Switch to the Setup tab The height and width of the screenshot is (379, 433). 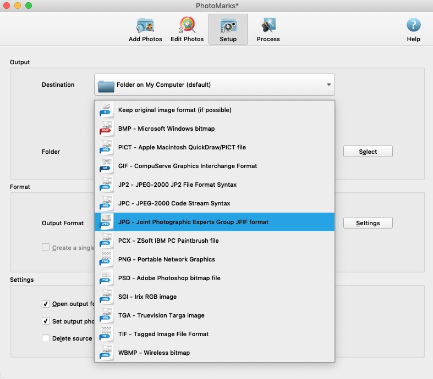coord(228,30)
